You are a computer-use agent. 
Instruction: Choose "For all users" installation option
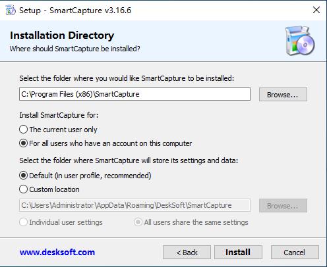pos(23,143)
